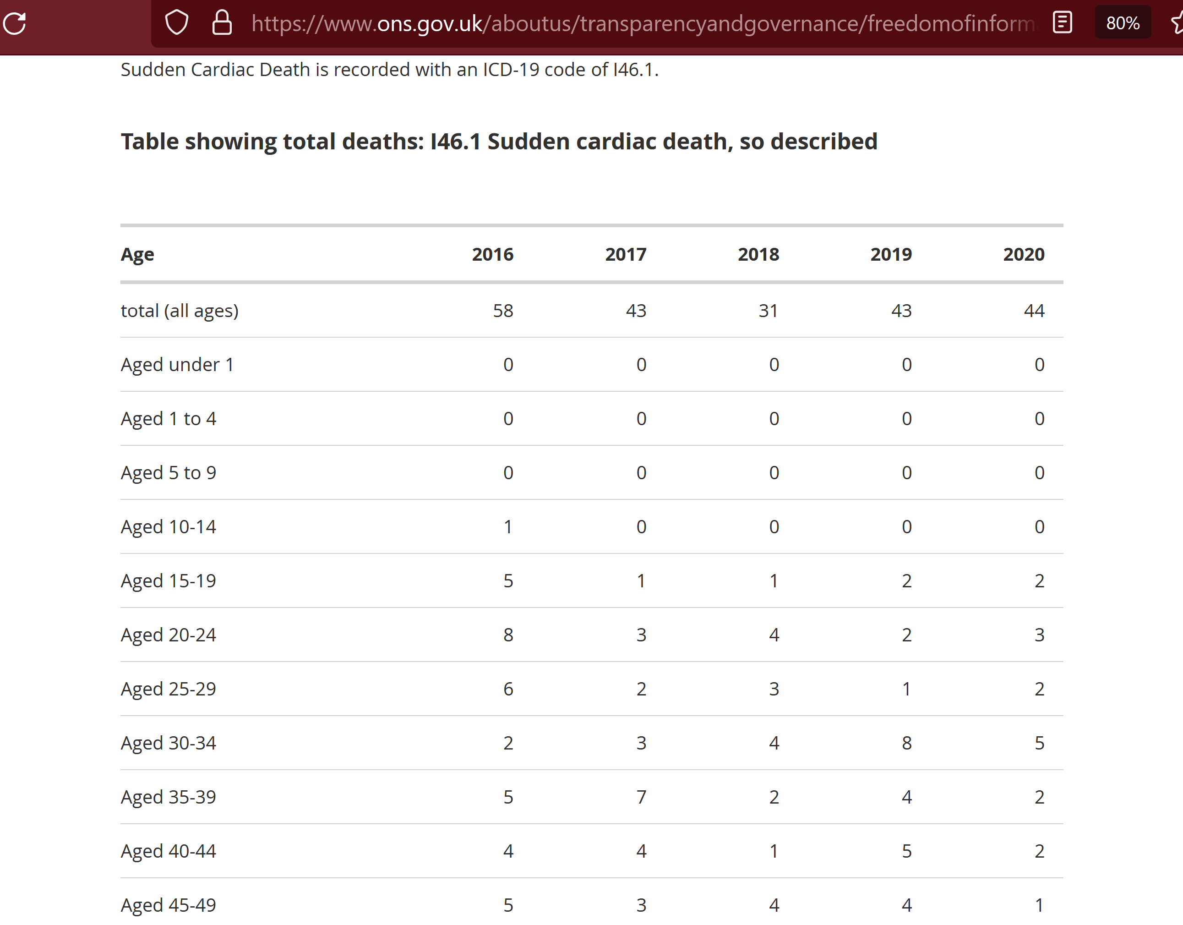
Task: Click the 'Aged 1 to 4' row label
Action: coord(169,419)
